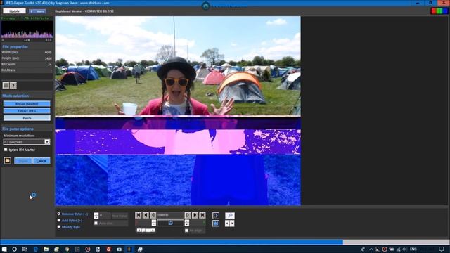Click the stepper right of the position slider
450x253 pixels.
pyautogui.click(x=187, y=223)
